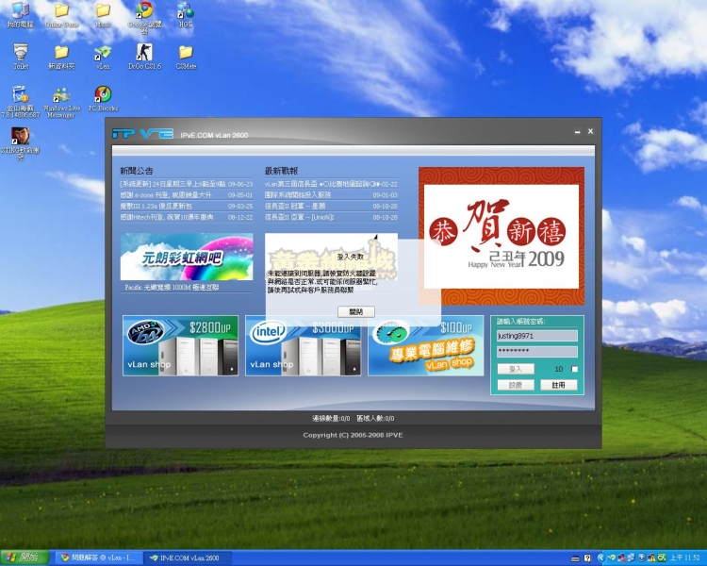
Task: Open battle report dated 09-01-03
Action: click(x=331, y=195)
